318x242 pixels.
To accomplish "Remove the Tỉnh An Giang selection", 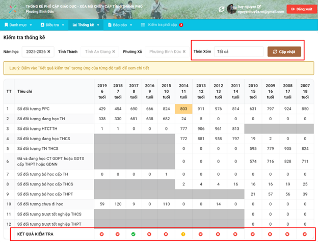I will point(114,51).
